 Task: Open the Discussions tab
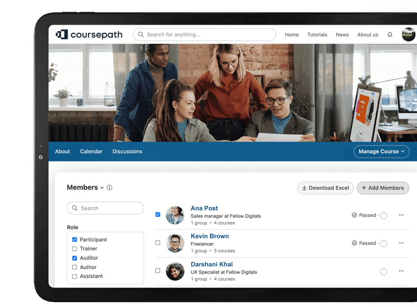click(x=127, y=152)
